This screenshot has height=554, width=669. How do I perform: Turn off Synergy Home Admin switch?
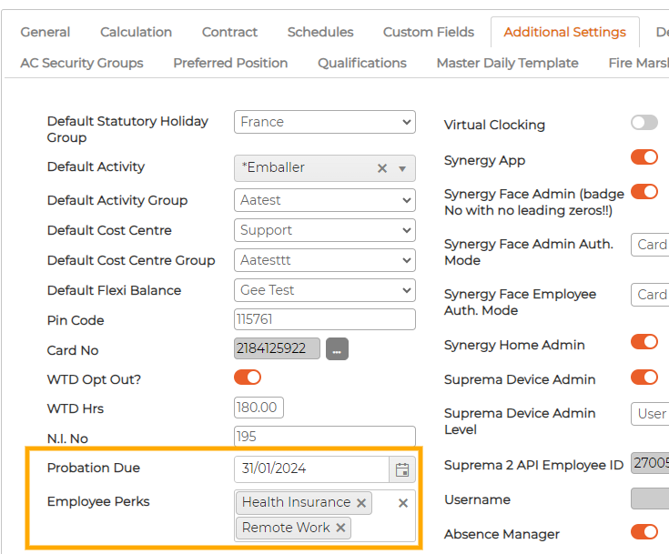tap(644, 342)
